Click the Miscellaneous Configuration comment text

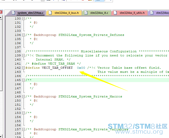pyautogui.click(x=109, y=51)
